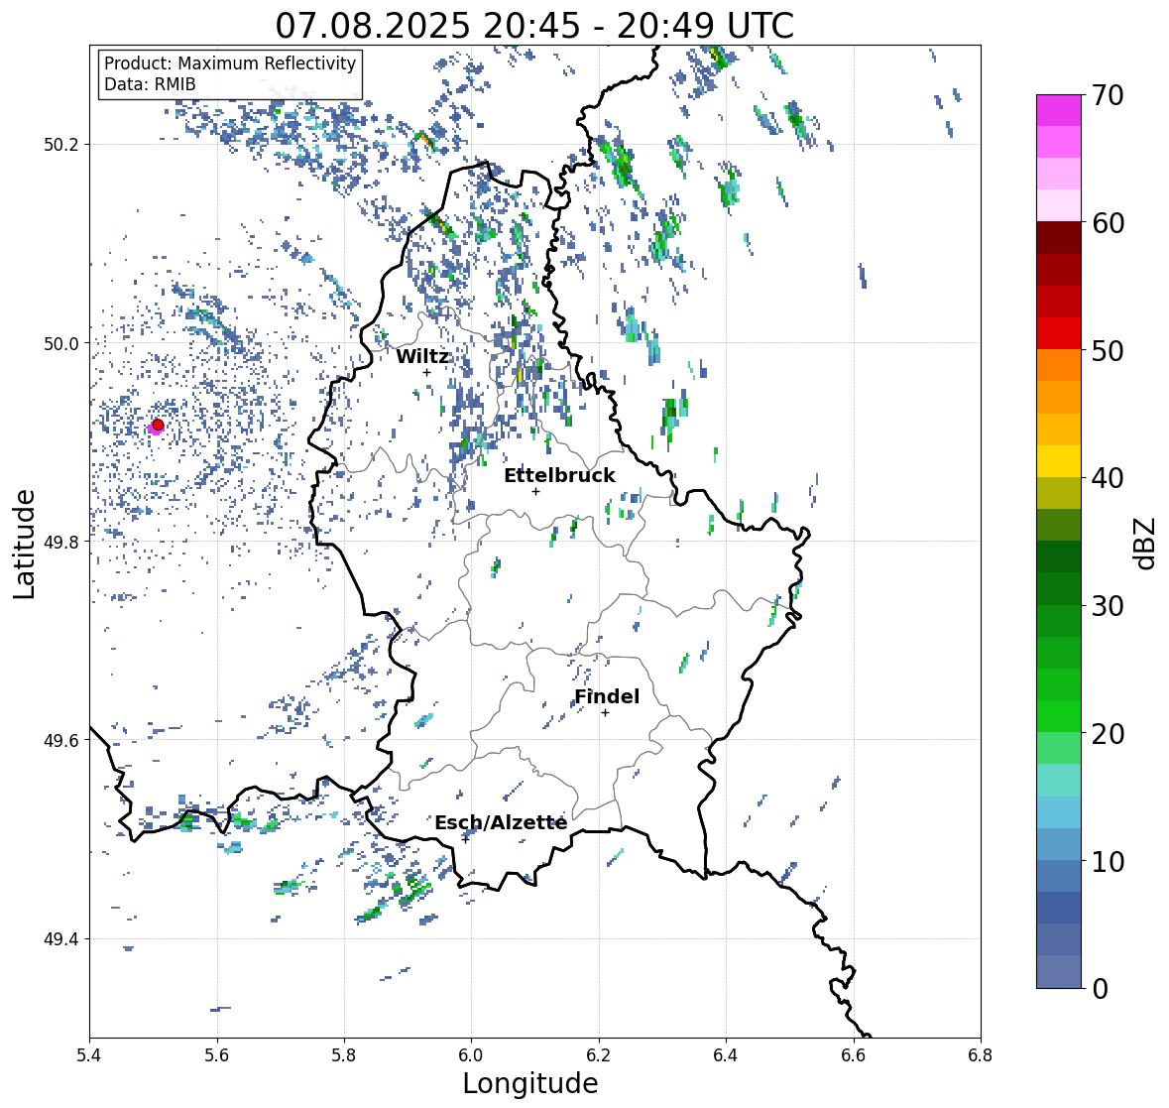
Task: Click the 'Data: RMIB' text
Action: [x=150, y=84]
